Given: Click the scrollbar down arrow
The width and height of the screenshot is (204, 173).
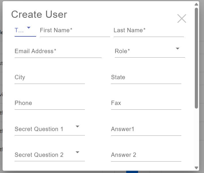Looking at the screenshot, I should pyautogui.click(x=196, y=168).
